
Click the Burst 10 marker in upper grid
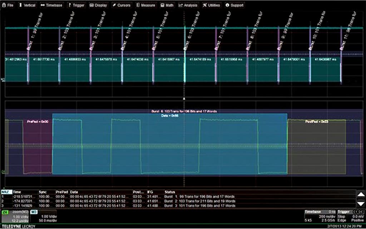[x=310, y=55]
